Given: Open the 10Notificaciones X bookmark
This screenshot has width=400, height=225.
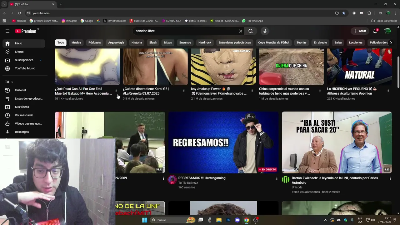Looking at the screenshot, I should pyautogui.click(x=115, y=21).
